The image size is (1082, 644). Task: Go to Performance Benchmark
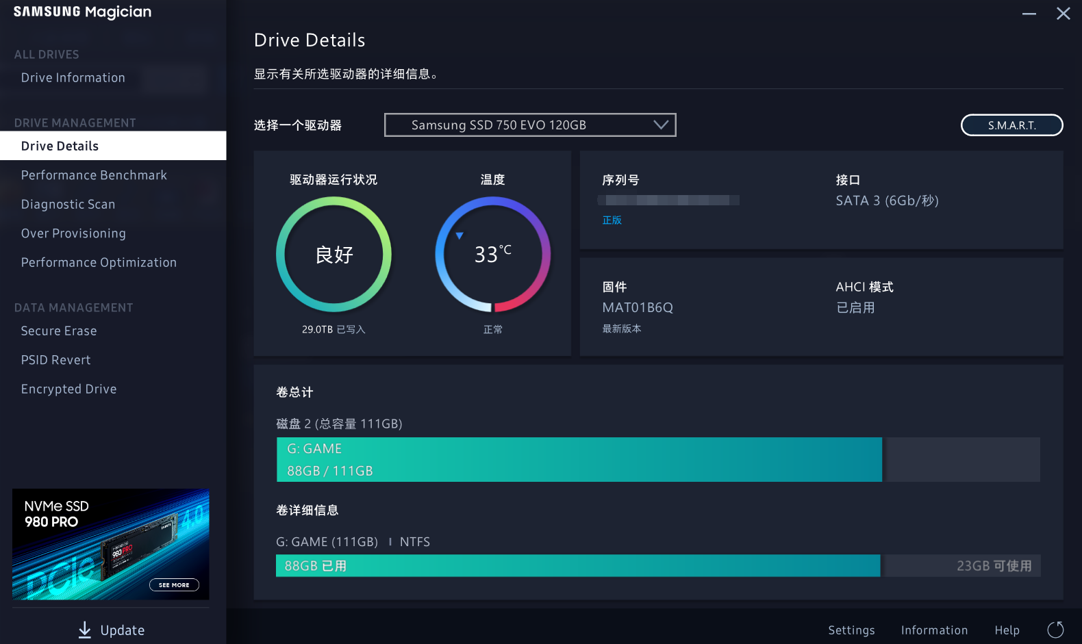point(94,175)
